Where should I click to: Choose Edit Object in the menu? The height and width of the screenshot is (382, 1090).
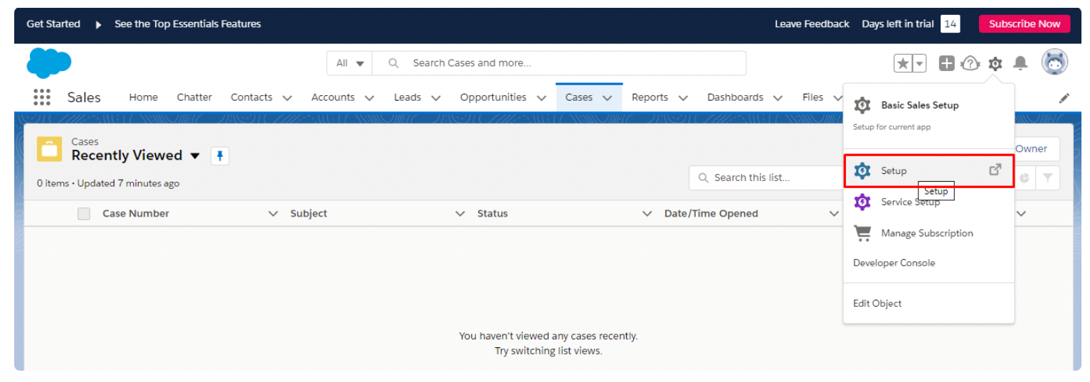click(x=928, y=303)
